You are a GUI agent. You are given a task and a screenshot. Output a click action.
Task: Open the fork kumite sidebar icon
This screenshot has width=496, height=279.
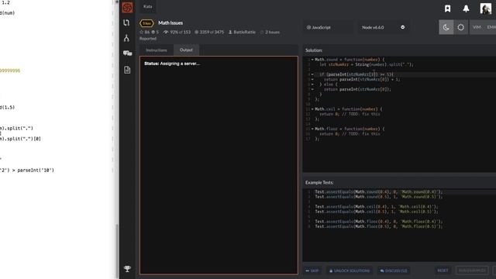126,38
